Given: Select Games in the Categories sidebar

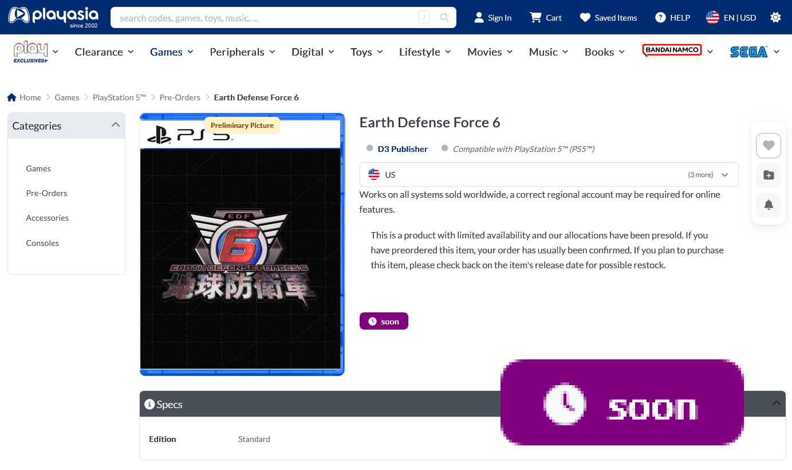Looking at the screenshot, I should coord(38,169).
